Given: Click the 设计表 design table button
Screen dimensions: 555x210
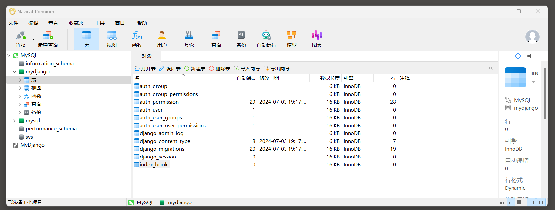Looking at the screenshot, I should (x=170, y=68).
